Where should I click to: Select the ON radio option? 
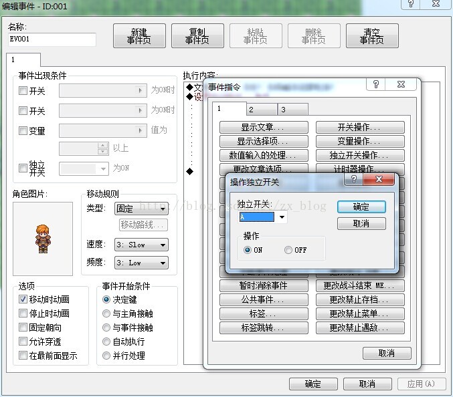pos(248,250)
